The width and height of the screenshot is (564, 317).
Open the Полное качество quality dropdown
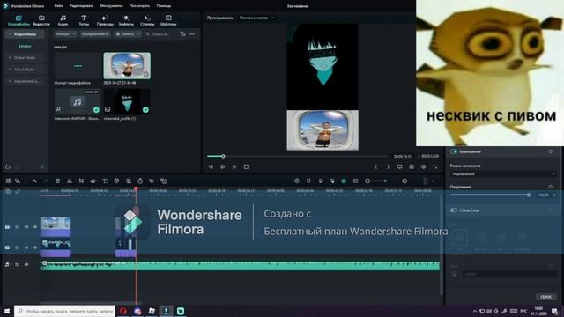click(256, 18)
